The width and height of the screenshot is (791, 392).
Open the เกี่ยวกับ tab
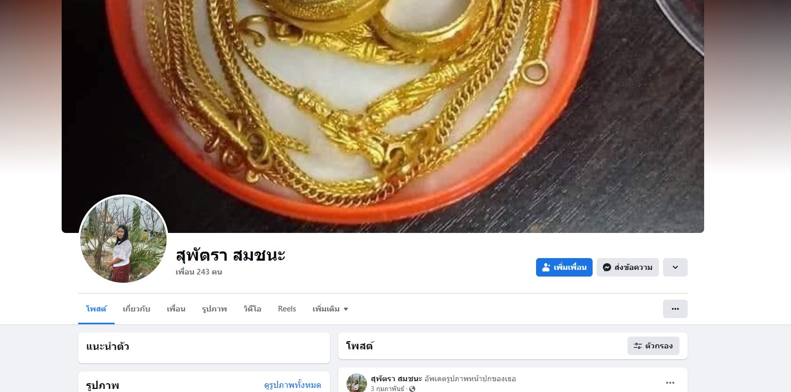(x=137, y=309)
